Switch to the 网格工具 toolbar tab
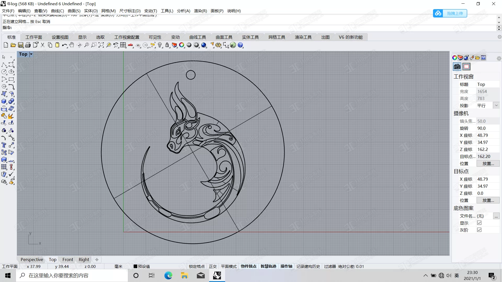The height and width of the screenshot is (282, 502). (x=277, y=37)
